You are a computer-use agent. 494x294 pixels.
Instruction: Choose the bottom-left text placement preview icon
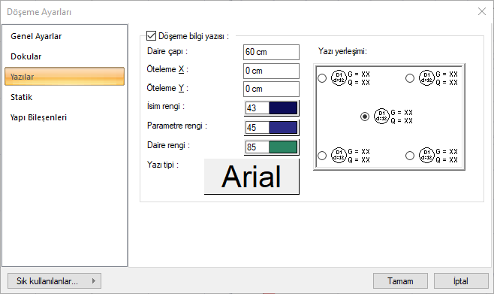tap(351, 155)
